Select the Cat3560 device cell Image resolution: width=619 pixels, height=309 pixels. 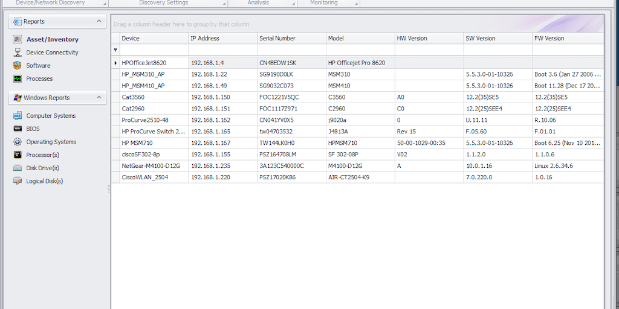coord(154,97)
